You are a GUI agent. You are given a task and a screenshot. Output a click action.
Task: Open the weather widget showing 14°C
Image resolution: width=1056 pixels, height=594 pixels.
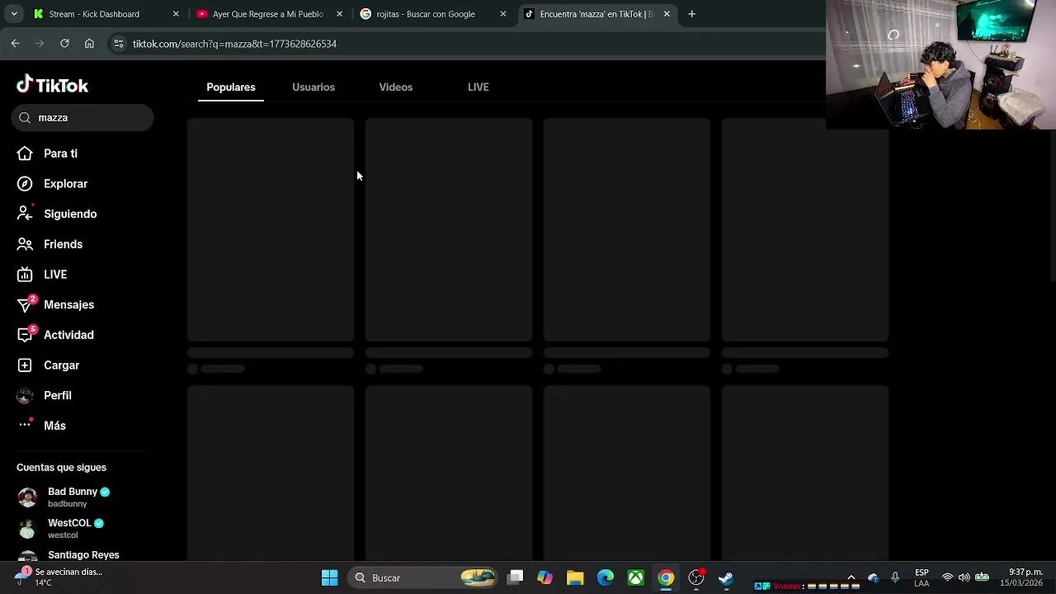[x=59, y=577]
